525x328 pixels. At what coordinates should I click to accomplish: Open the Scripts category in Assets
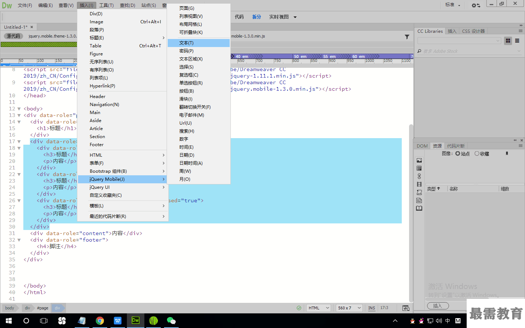[419, 192]
